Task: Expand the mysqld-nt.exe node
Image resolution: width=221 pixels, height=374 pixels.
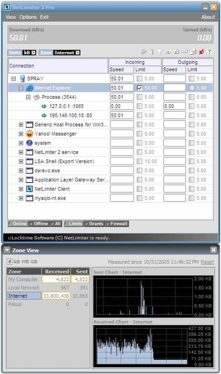Action: 21,198
